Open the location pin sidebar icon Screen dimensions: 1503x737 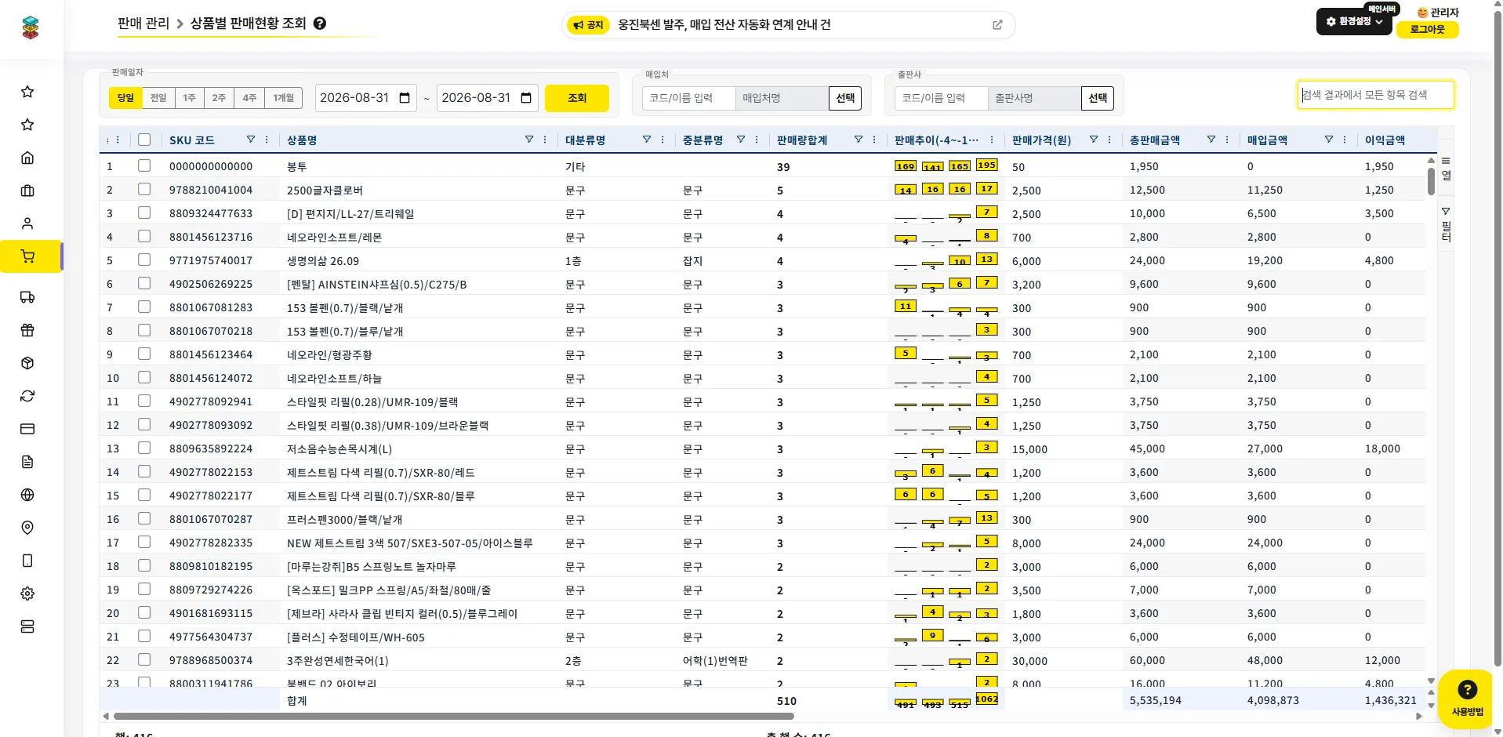(x=27, y=528)
